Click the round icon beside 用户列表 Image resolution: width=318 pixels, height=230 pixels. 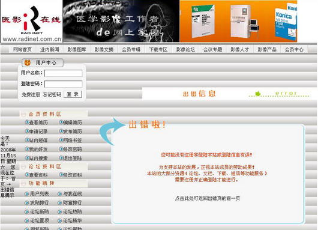[x=26, y=194]
